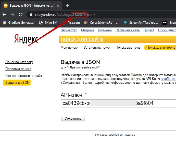The image size is (176, 141).
Task: Go to Проверка поиска page
Action: pos(18,69)
